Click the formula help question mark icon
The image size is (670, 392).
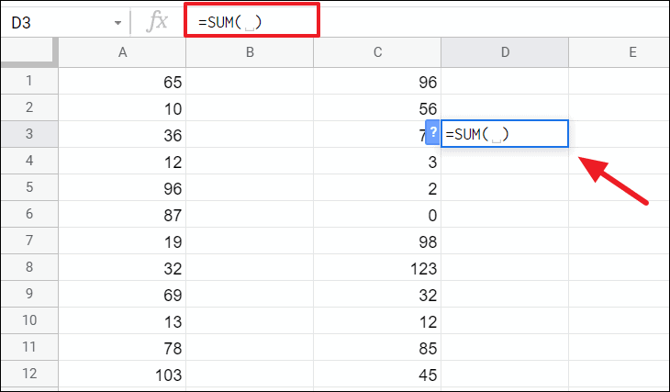coord(433,134)
